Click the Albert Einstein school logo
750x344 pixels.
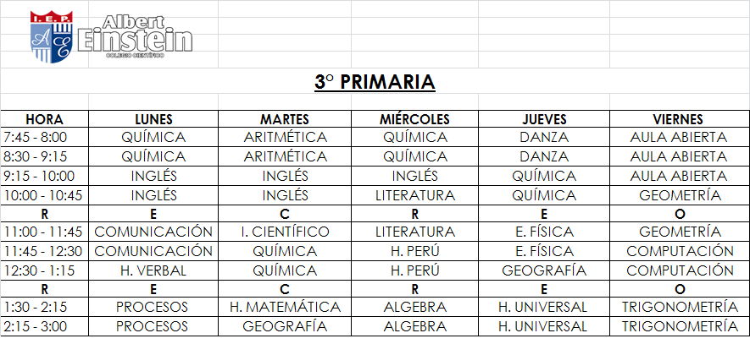(110, 36)
